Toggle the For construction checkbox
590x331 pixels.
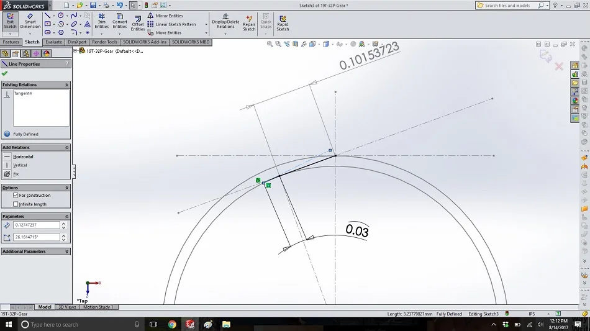pyautogui.click(x=16, y=195)
